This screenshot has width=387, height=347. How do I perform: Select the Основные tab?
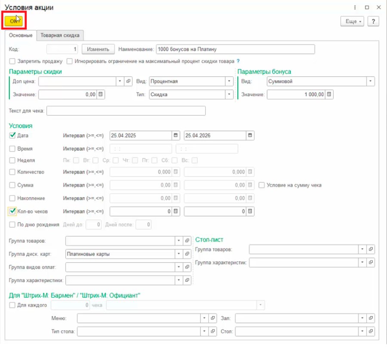point(21,35)
